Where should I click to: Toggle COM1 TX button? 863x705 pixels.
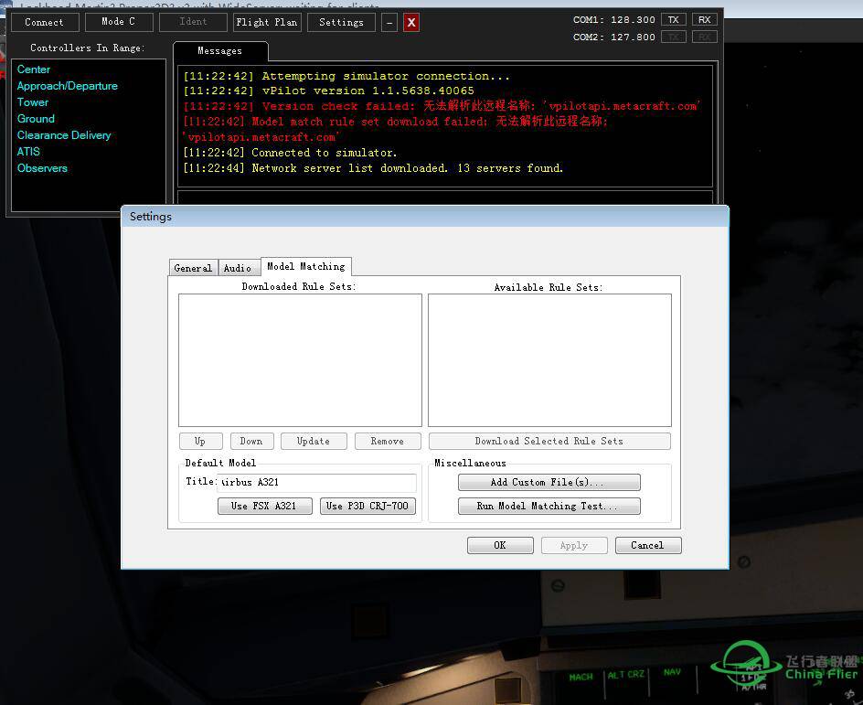(x=673, y=19)
